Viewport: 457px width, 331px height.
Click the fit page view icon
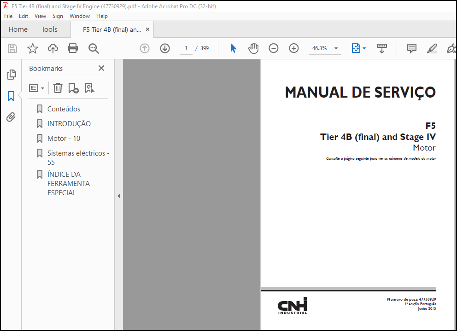(356, 48)
